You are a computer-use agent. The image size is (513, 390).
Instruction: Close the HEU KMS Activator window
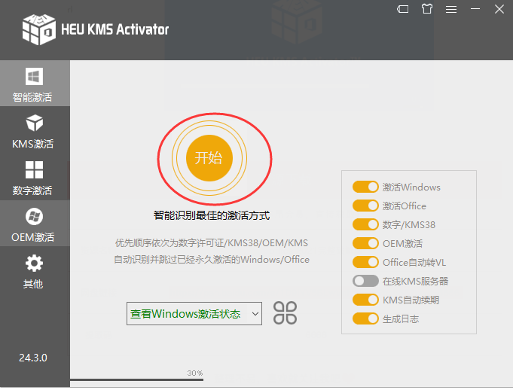pyautogui.click(x=499, y=9)
